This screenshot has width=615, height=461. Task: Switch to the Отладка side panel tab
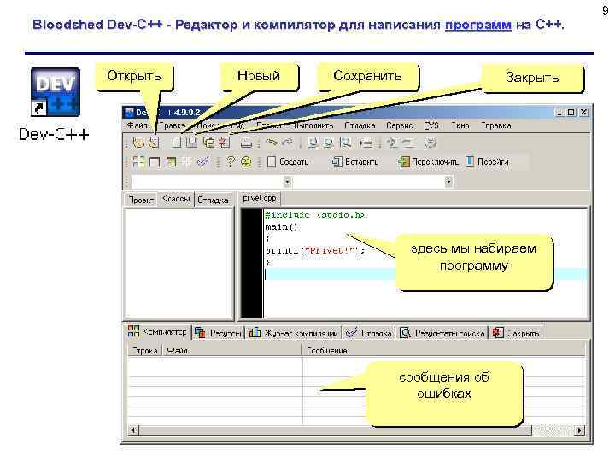[213, 200]
